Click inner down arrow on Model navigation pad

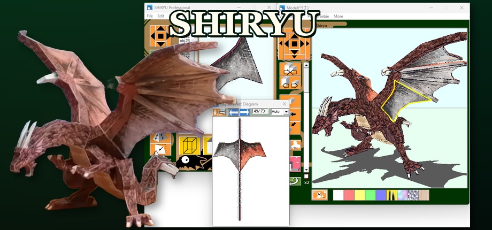click(294, 51)
